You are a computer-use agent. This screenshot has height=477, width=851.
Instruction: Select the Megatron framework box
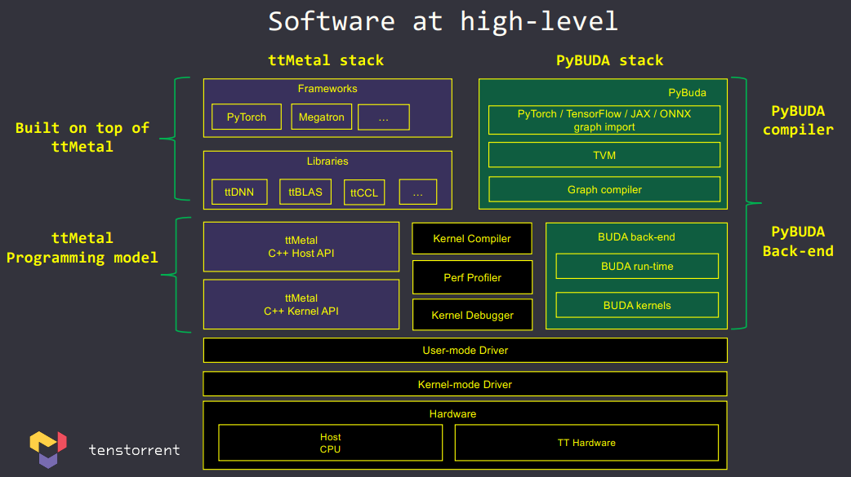(x=321, y=117)
